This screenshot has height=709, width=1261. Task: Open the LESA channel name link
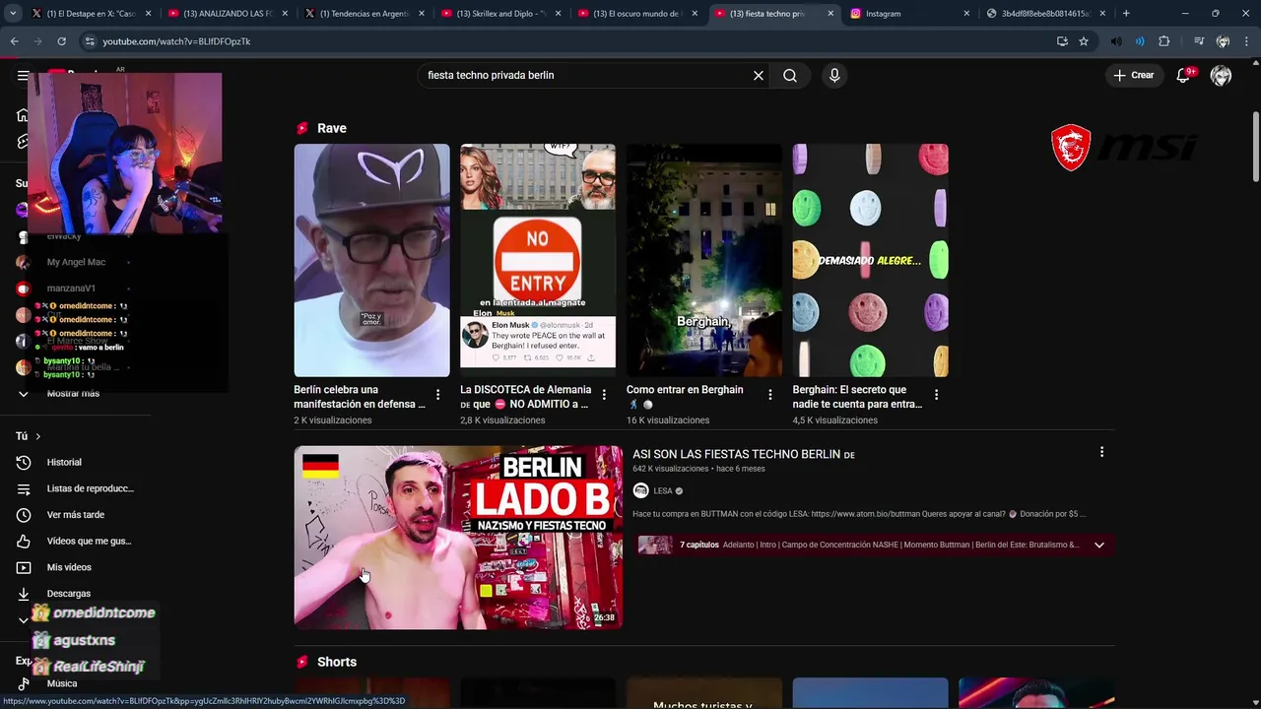[x=663, y=490]
